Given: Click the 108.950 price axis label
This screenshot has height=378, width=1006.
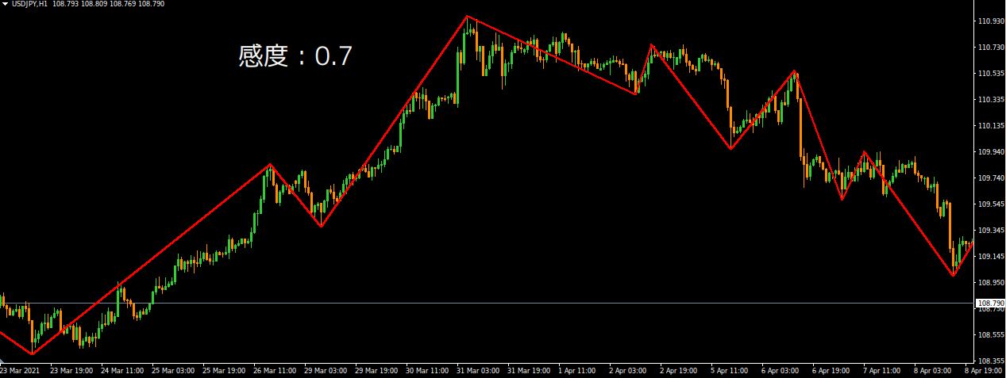Looking at the screenshot, I should (x=991, y=283).
